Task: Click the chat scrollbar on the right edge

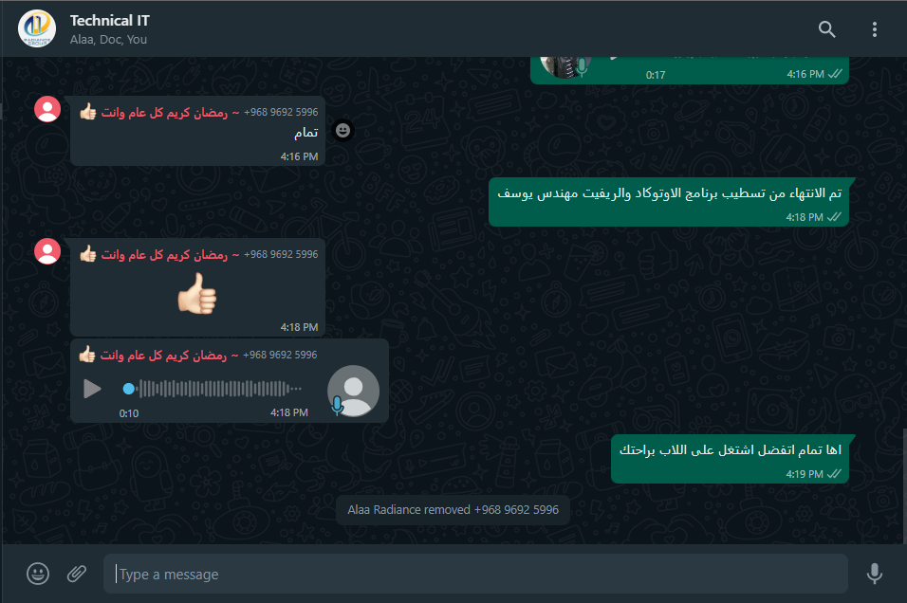Action: pyautogui.click(x=904, y=485)
